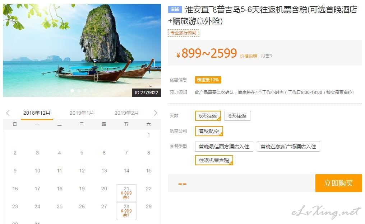Click the price range ¥899~2599

tap(207, 53)
